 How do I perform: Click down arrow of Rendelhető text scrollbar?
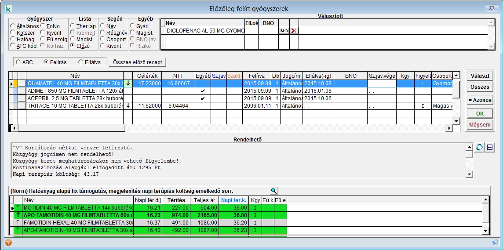pos(469,174)
